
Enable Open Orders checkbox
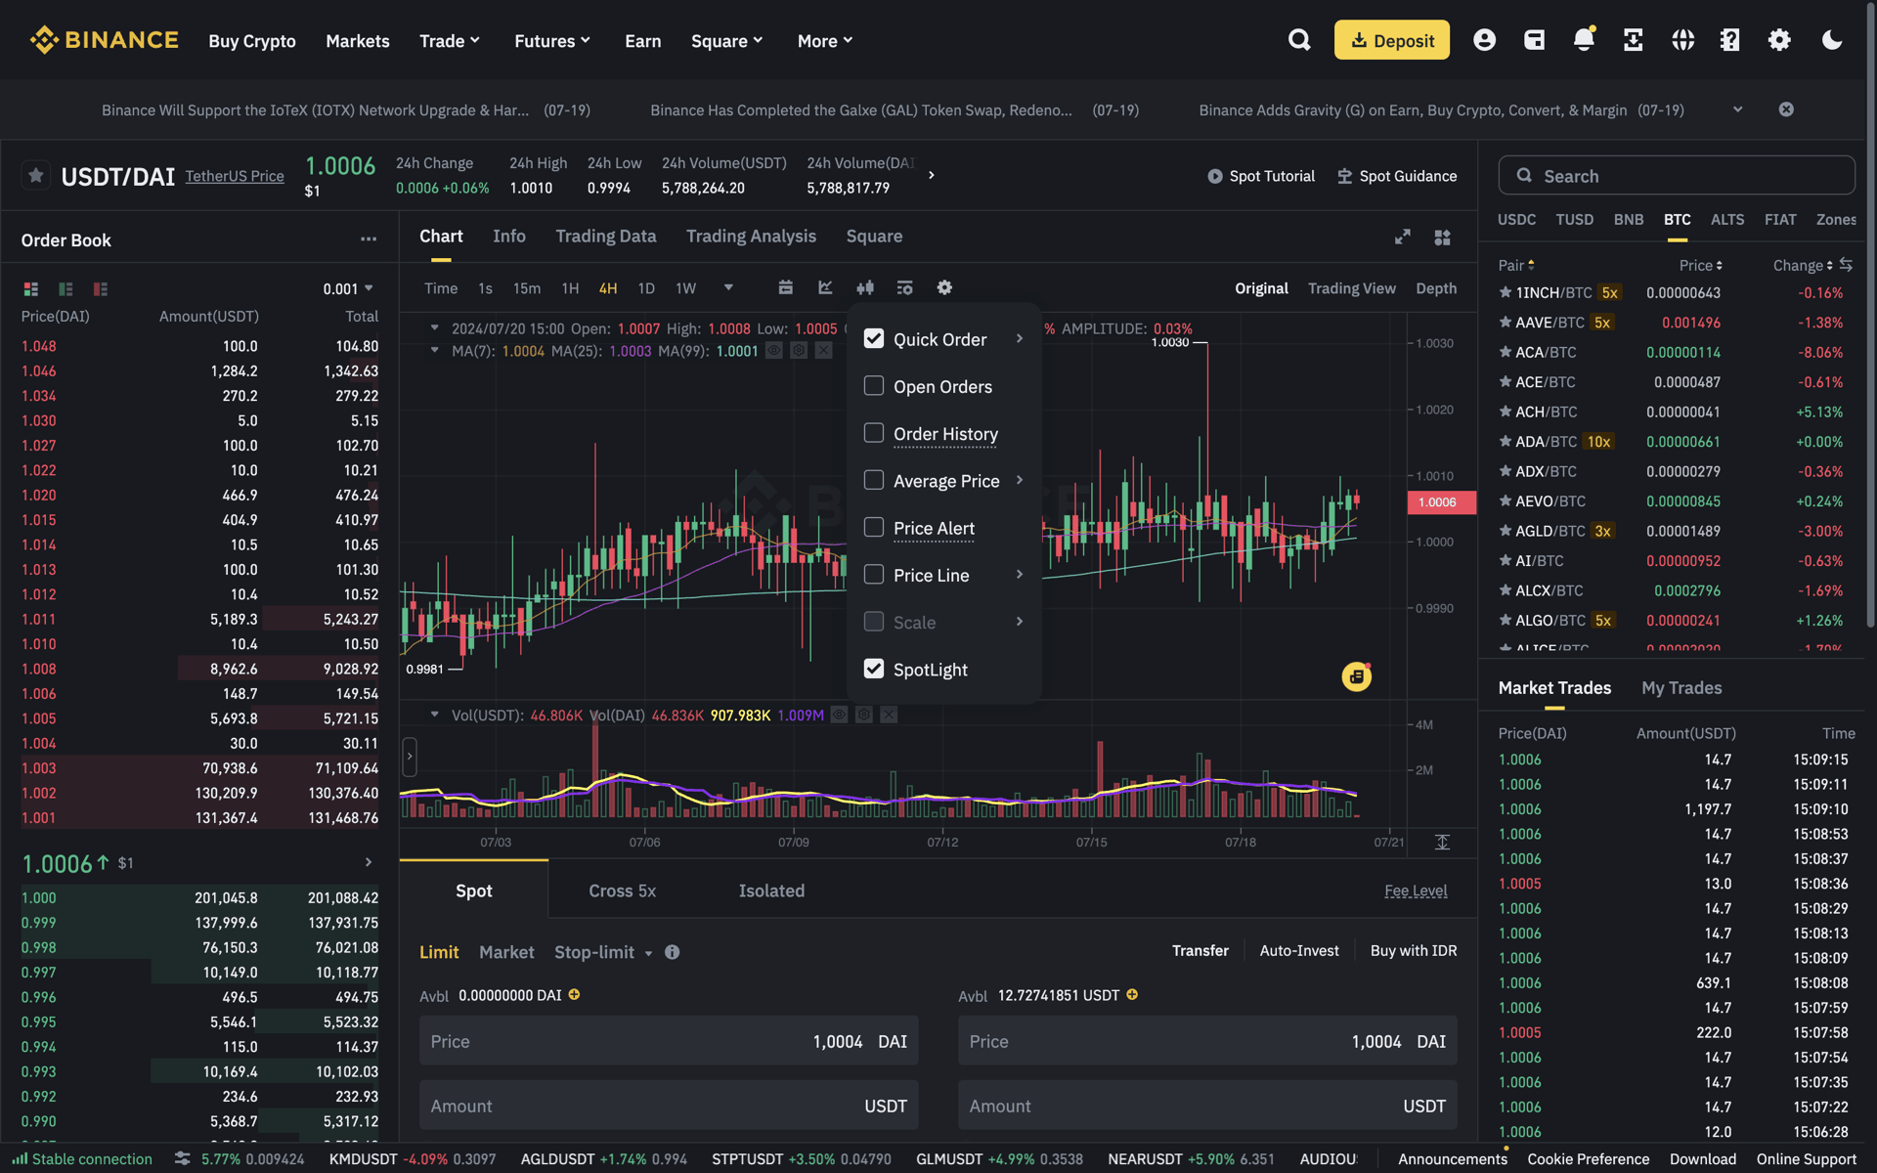point(874,386)
